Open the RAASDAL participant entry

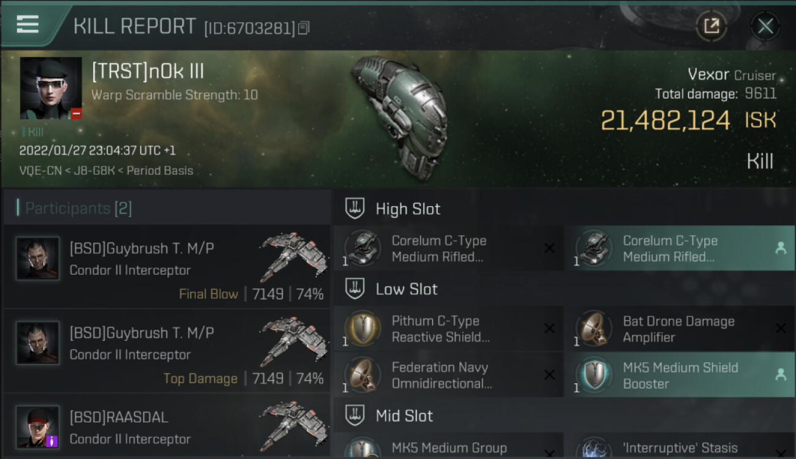(167, 427)
